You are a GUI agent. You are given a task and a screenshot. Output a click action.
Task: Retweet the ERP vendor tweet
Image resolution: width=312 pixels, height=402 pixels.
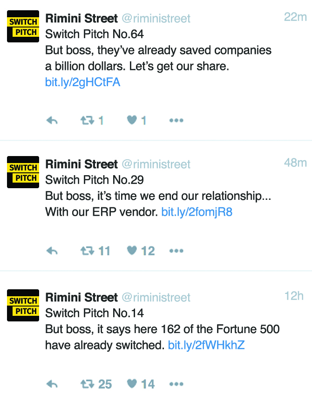click(88, 251)
